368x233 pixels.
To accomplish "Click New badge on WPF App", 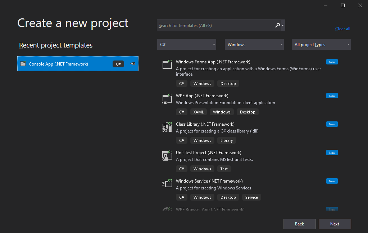I will point(332,95).
